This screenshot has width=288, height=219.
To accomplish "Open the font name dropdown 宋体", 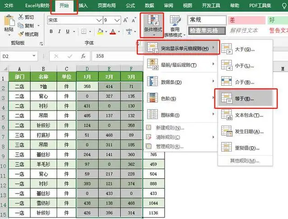I will 99,20.
